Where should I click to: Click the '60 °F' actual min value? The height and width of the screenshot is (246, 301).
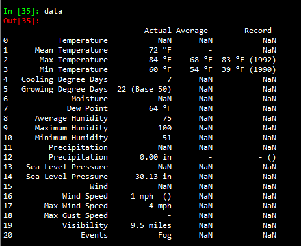[x=160, y=69]
